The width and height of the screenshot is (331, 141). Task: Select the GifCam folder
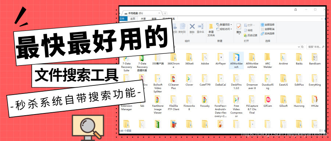point(267,101)
